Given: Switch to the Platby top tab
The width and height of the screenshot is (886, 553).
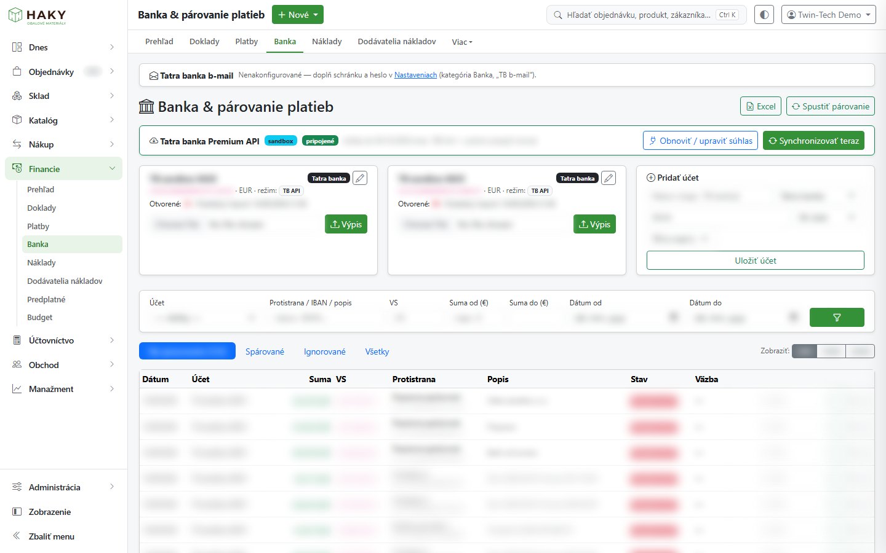Looking at the screenshot, I should [x=246, y=42].
